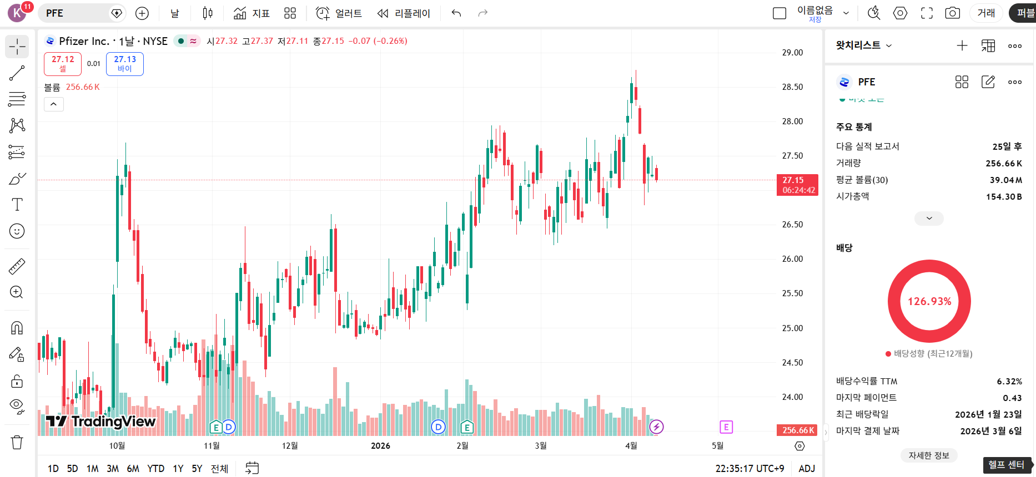The image size is (1036, 477).
Task: Open the trade (거래) button
Action: point(986,13)
